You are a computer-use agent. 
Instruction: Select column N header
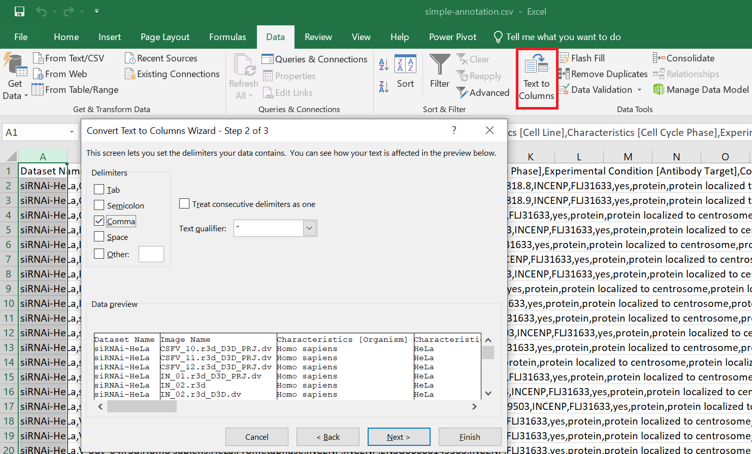676,156
